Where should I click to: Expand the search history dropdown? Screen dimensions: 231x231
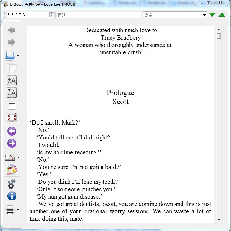pos(205,15)
